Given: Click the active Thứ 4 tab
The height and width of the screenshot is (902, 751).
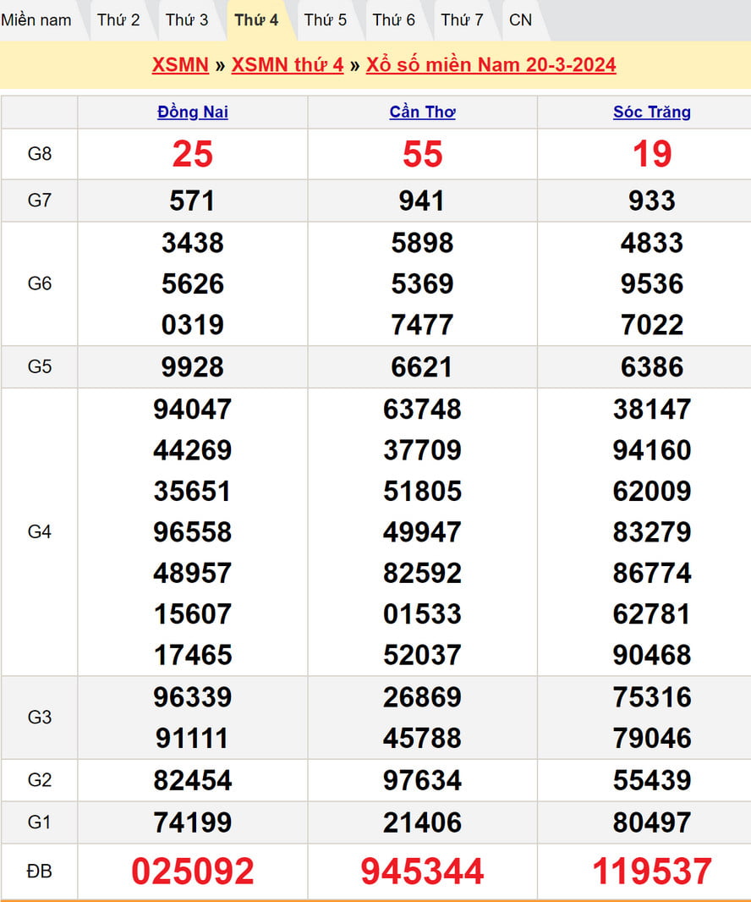Looking at the screenshot, I should [x=256, y=19].
